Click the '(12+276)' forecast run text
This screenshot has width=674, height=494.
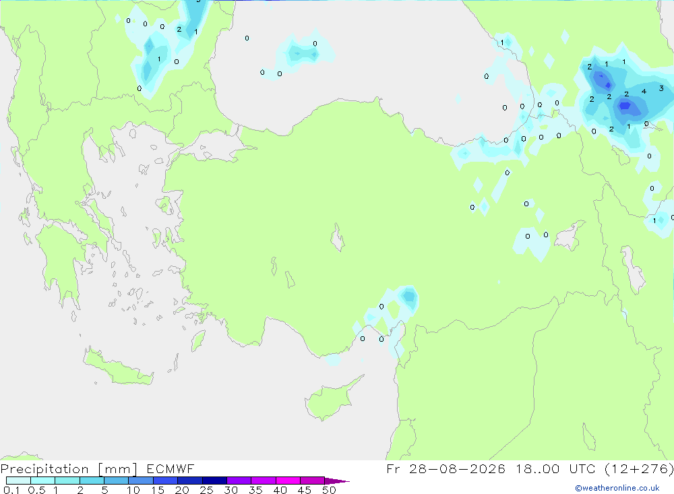click(640, 469)
